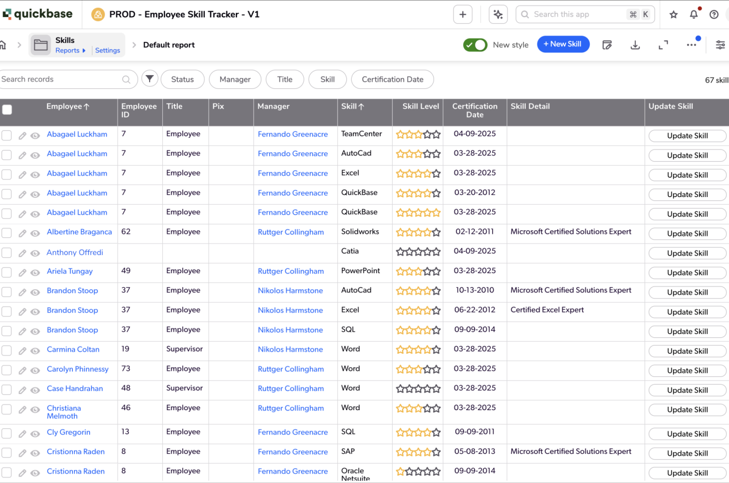Click the favorites star icon in header
729x483 pixels.
click(x=673, y=15)
